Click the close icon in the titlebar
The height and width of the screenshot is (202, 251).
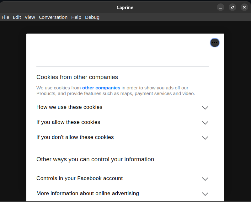click(244, 7)
